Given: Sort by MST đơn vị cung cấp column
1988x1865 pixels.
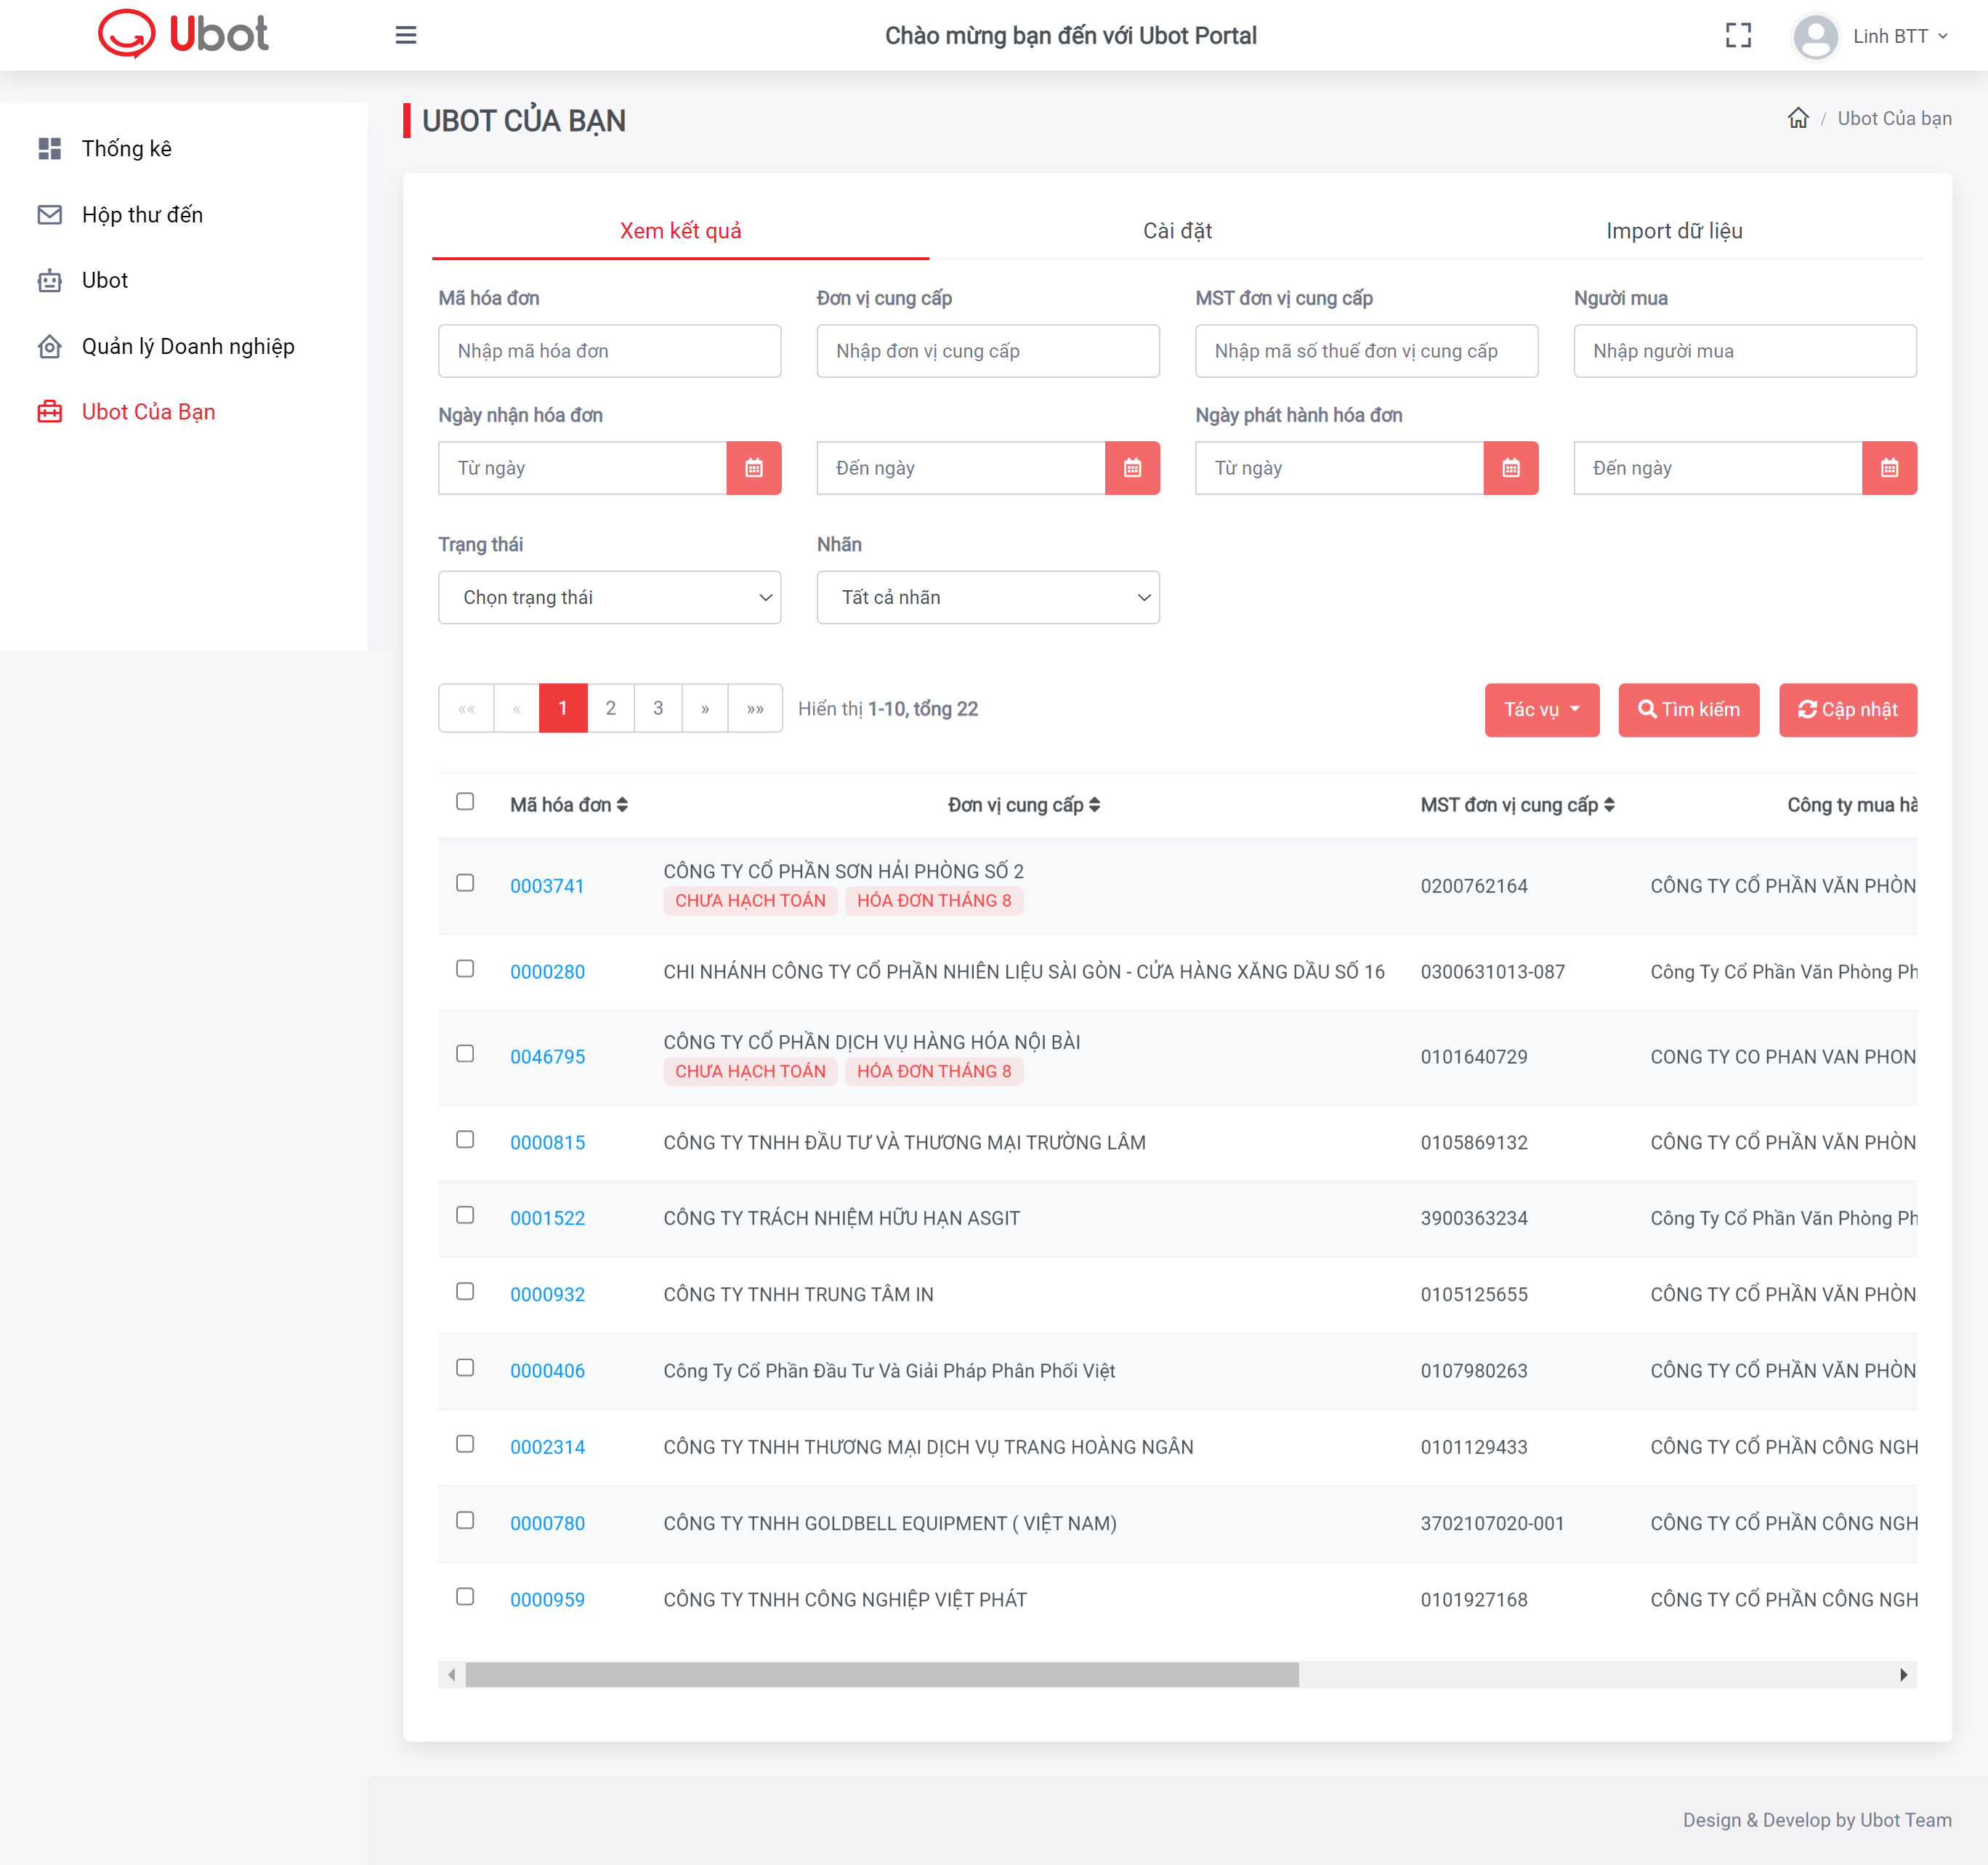Looking at the screenshot, I should [x=1517, y=805].
